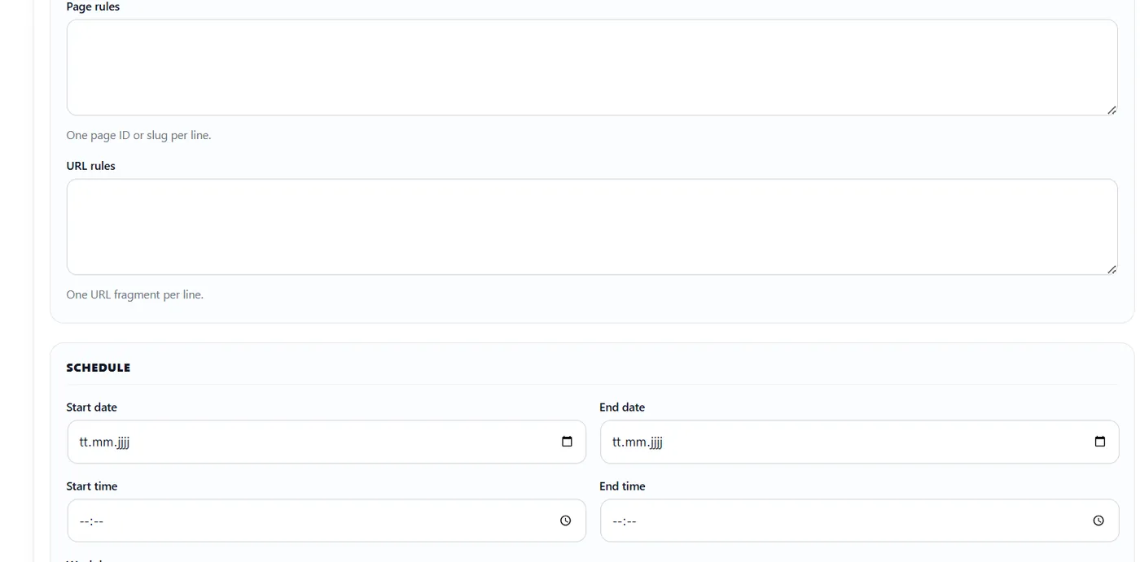
Task: Open the Start time clock picker
Action: tap(566, 521)
